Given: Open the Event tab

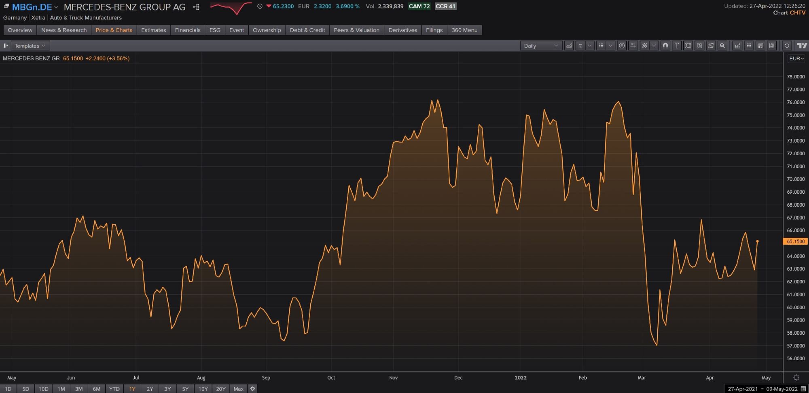Looking at the screenshot, I should pos(237,30).
